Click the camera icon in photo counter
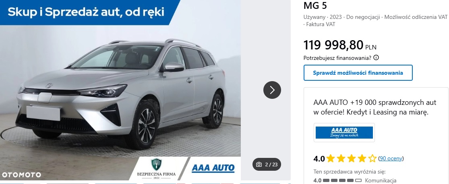The width and height of the screenshot is (449, 184). click(259, 165)
